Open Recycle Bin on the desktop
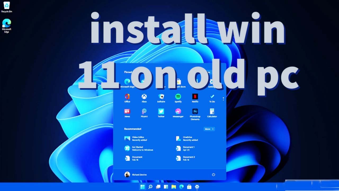Viewport: 339px width, 191px height. [7, 7]
